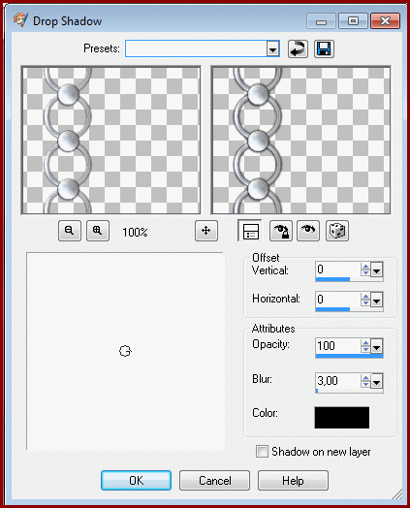
Task: Click the Blur value field
Action: coord(337,381)
